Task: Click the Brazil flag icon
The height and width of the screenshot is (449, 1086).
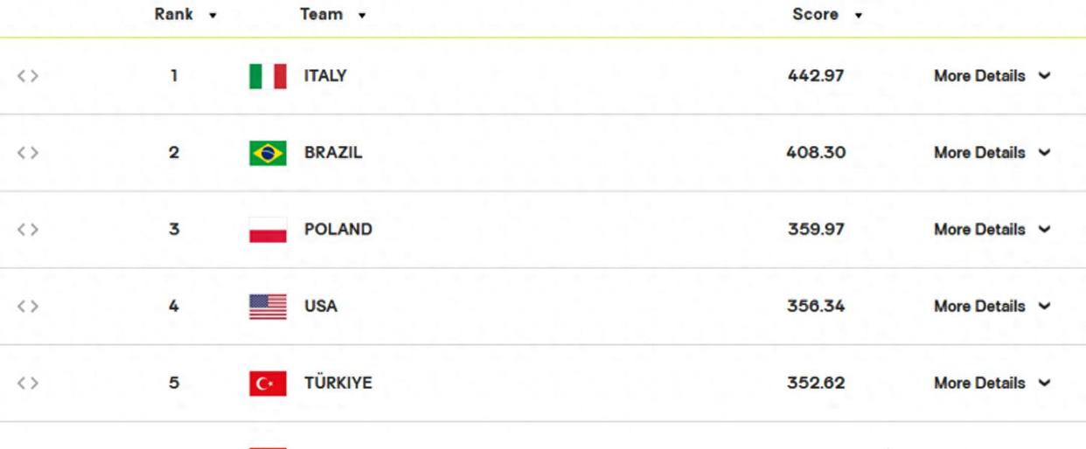Action: [268, 153]
